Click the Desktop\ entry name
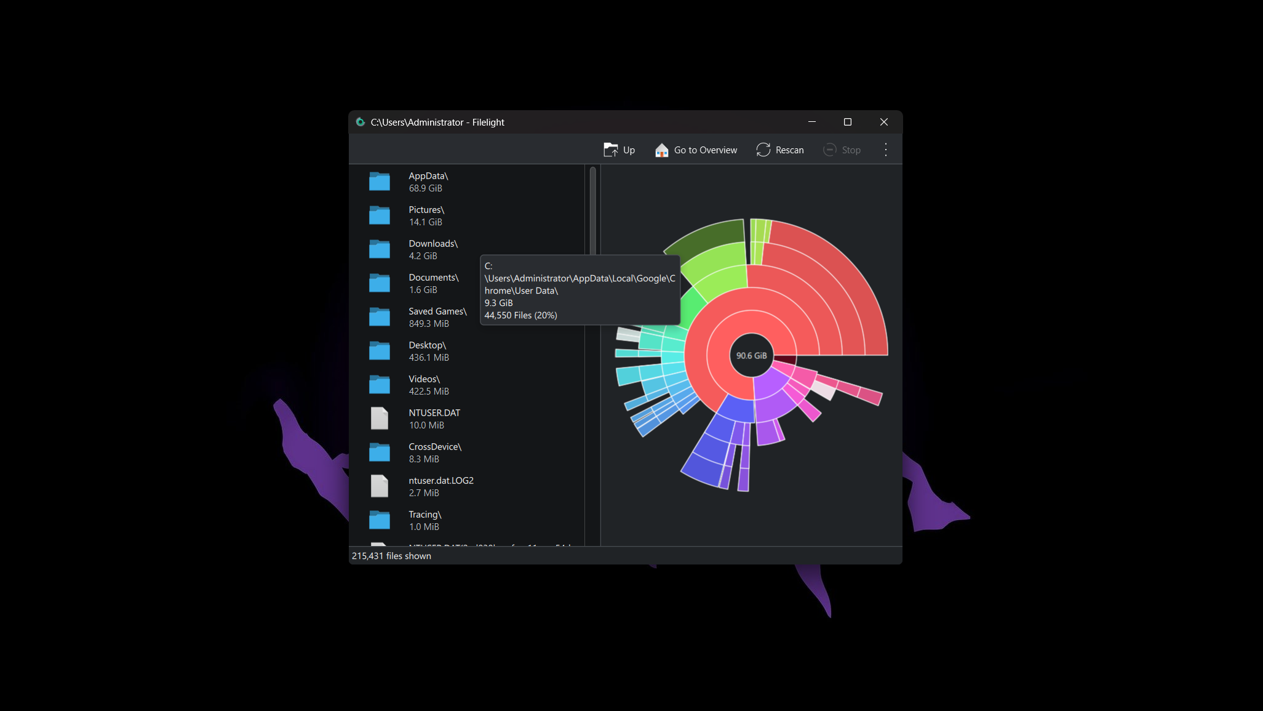This screenshot has height=711, width=1263. pos(428,345)
